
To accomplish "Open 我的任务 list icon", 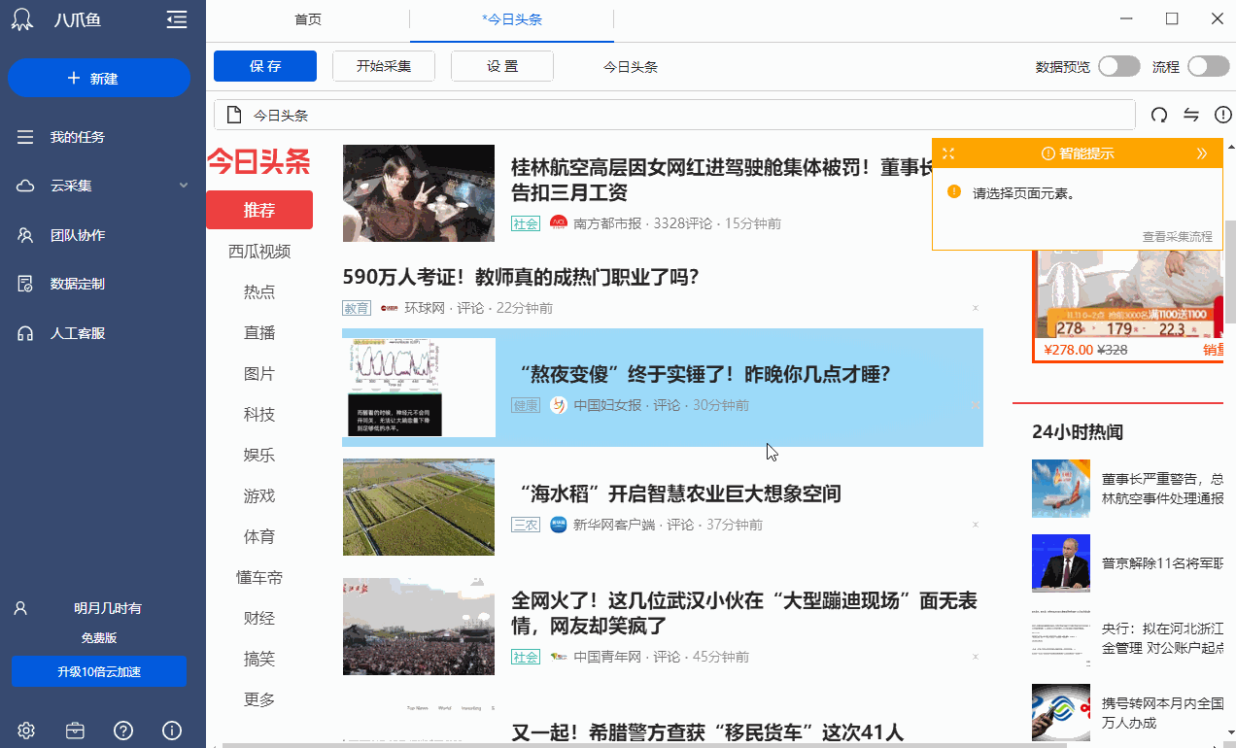I will pos(25,137).
